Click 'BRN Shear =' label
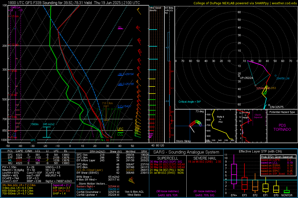This screenshot has width=298, height=198. pos(84,177)
